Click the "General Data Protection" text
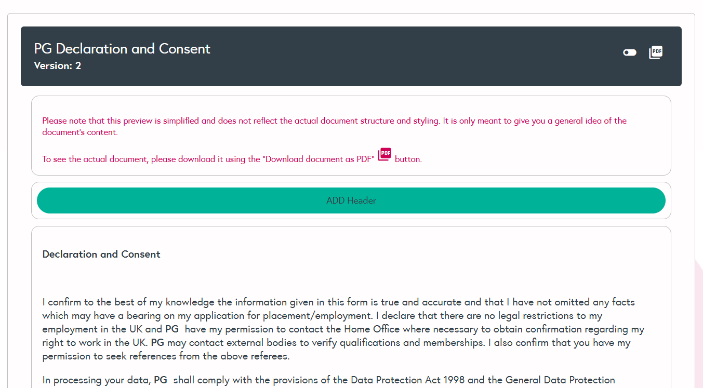 click(x=560, y=380)
